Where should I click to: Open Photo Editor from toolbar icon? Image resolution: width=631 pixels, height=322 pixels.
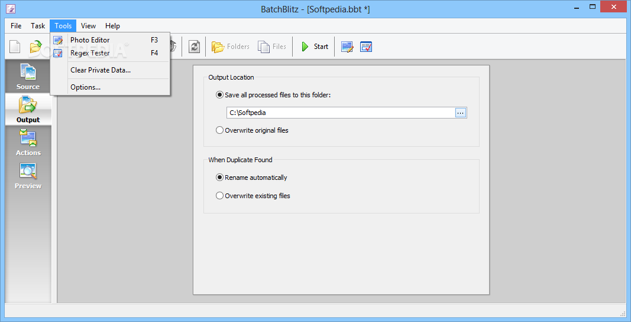click(347, 47)
